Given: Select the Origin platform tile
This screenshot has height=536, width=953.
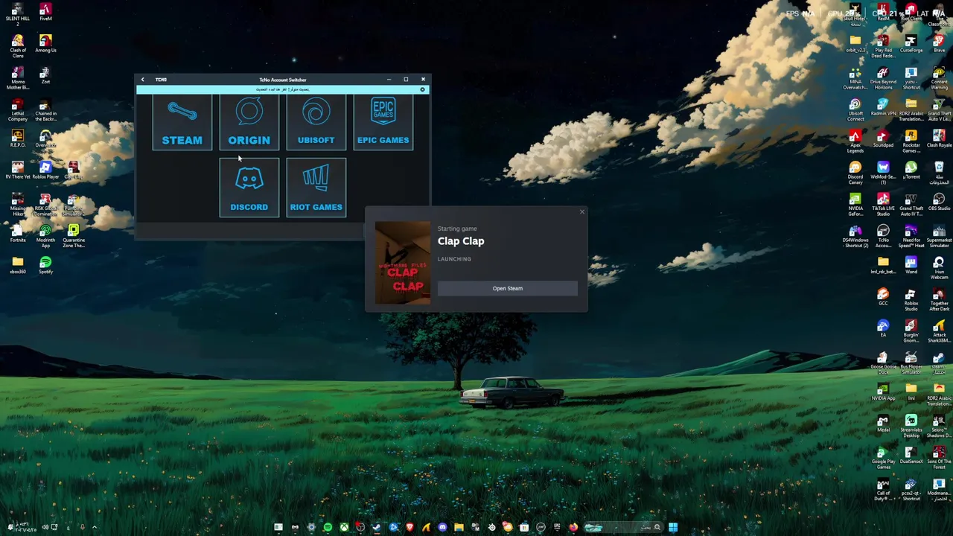Looking at the screenshot, I should click(249, 123).
